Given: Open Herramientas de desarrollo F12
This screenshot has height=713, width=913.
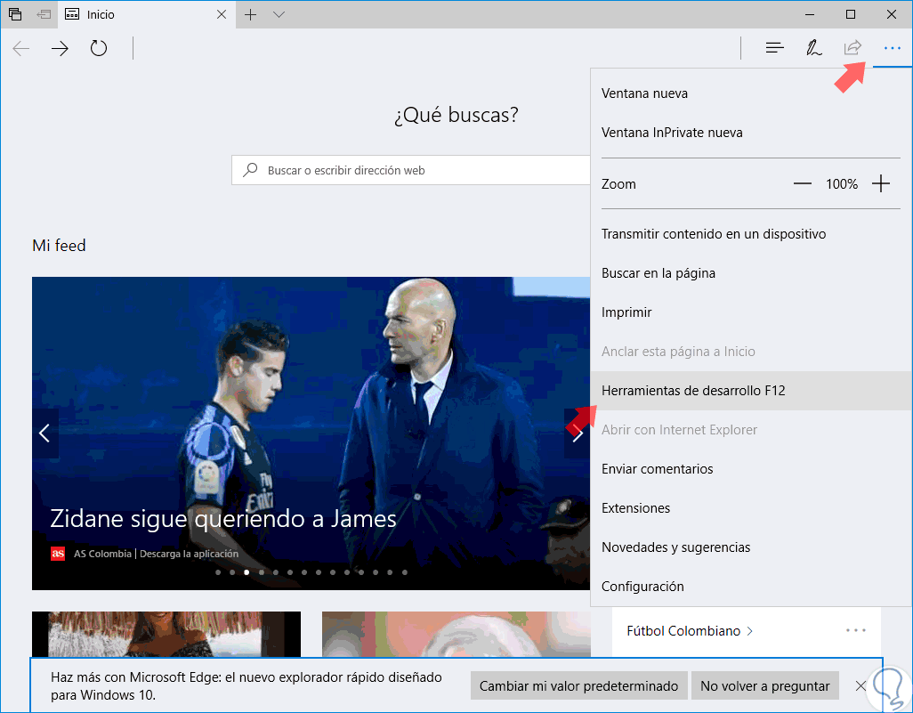Looking at the screenshot, I should click(751, 390).
